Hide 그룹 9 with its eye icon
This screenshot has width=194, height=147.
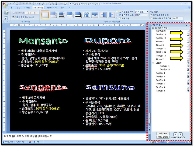[x=188, y=63]
